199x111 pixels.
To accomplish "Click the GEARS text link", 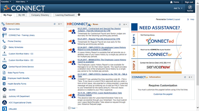I will pos(12,90).
